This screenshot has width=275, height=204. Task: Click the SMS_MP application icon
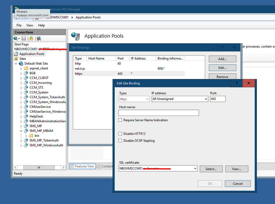(x=26, y=126)
